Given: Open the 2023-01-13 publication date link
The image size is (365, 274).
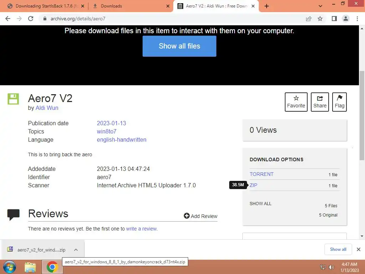Looking at the screenshot, I should 111,123.
